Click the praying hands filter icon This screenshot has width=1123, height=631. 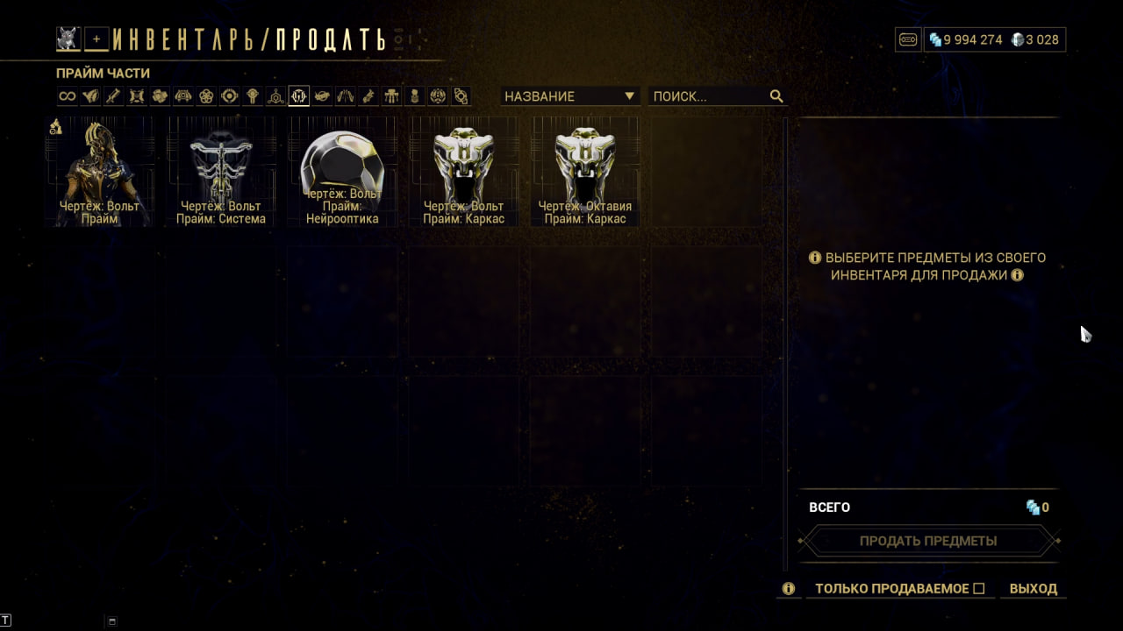(x=345, y=96)
